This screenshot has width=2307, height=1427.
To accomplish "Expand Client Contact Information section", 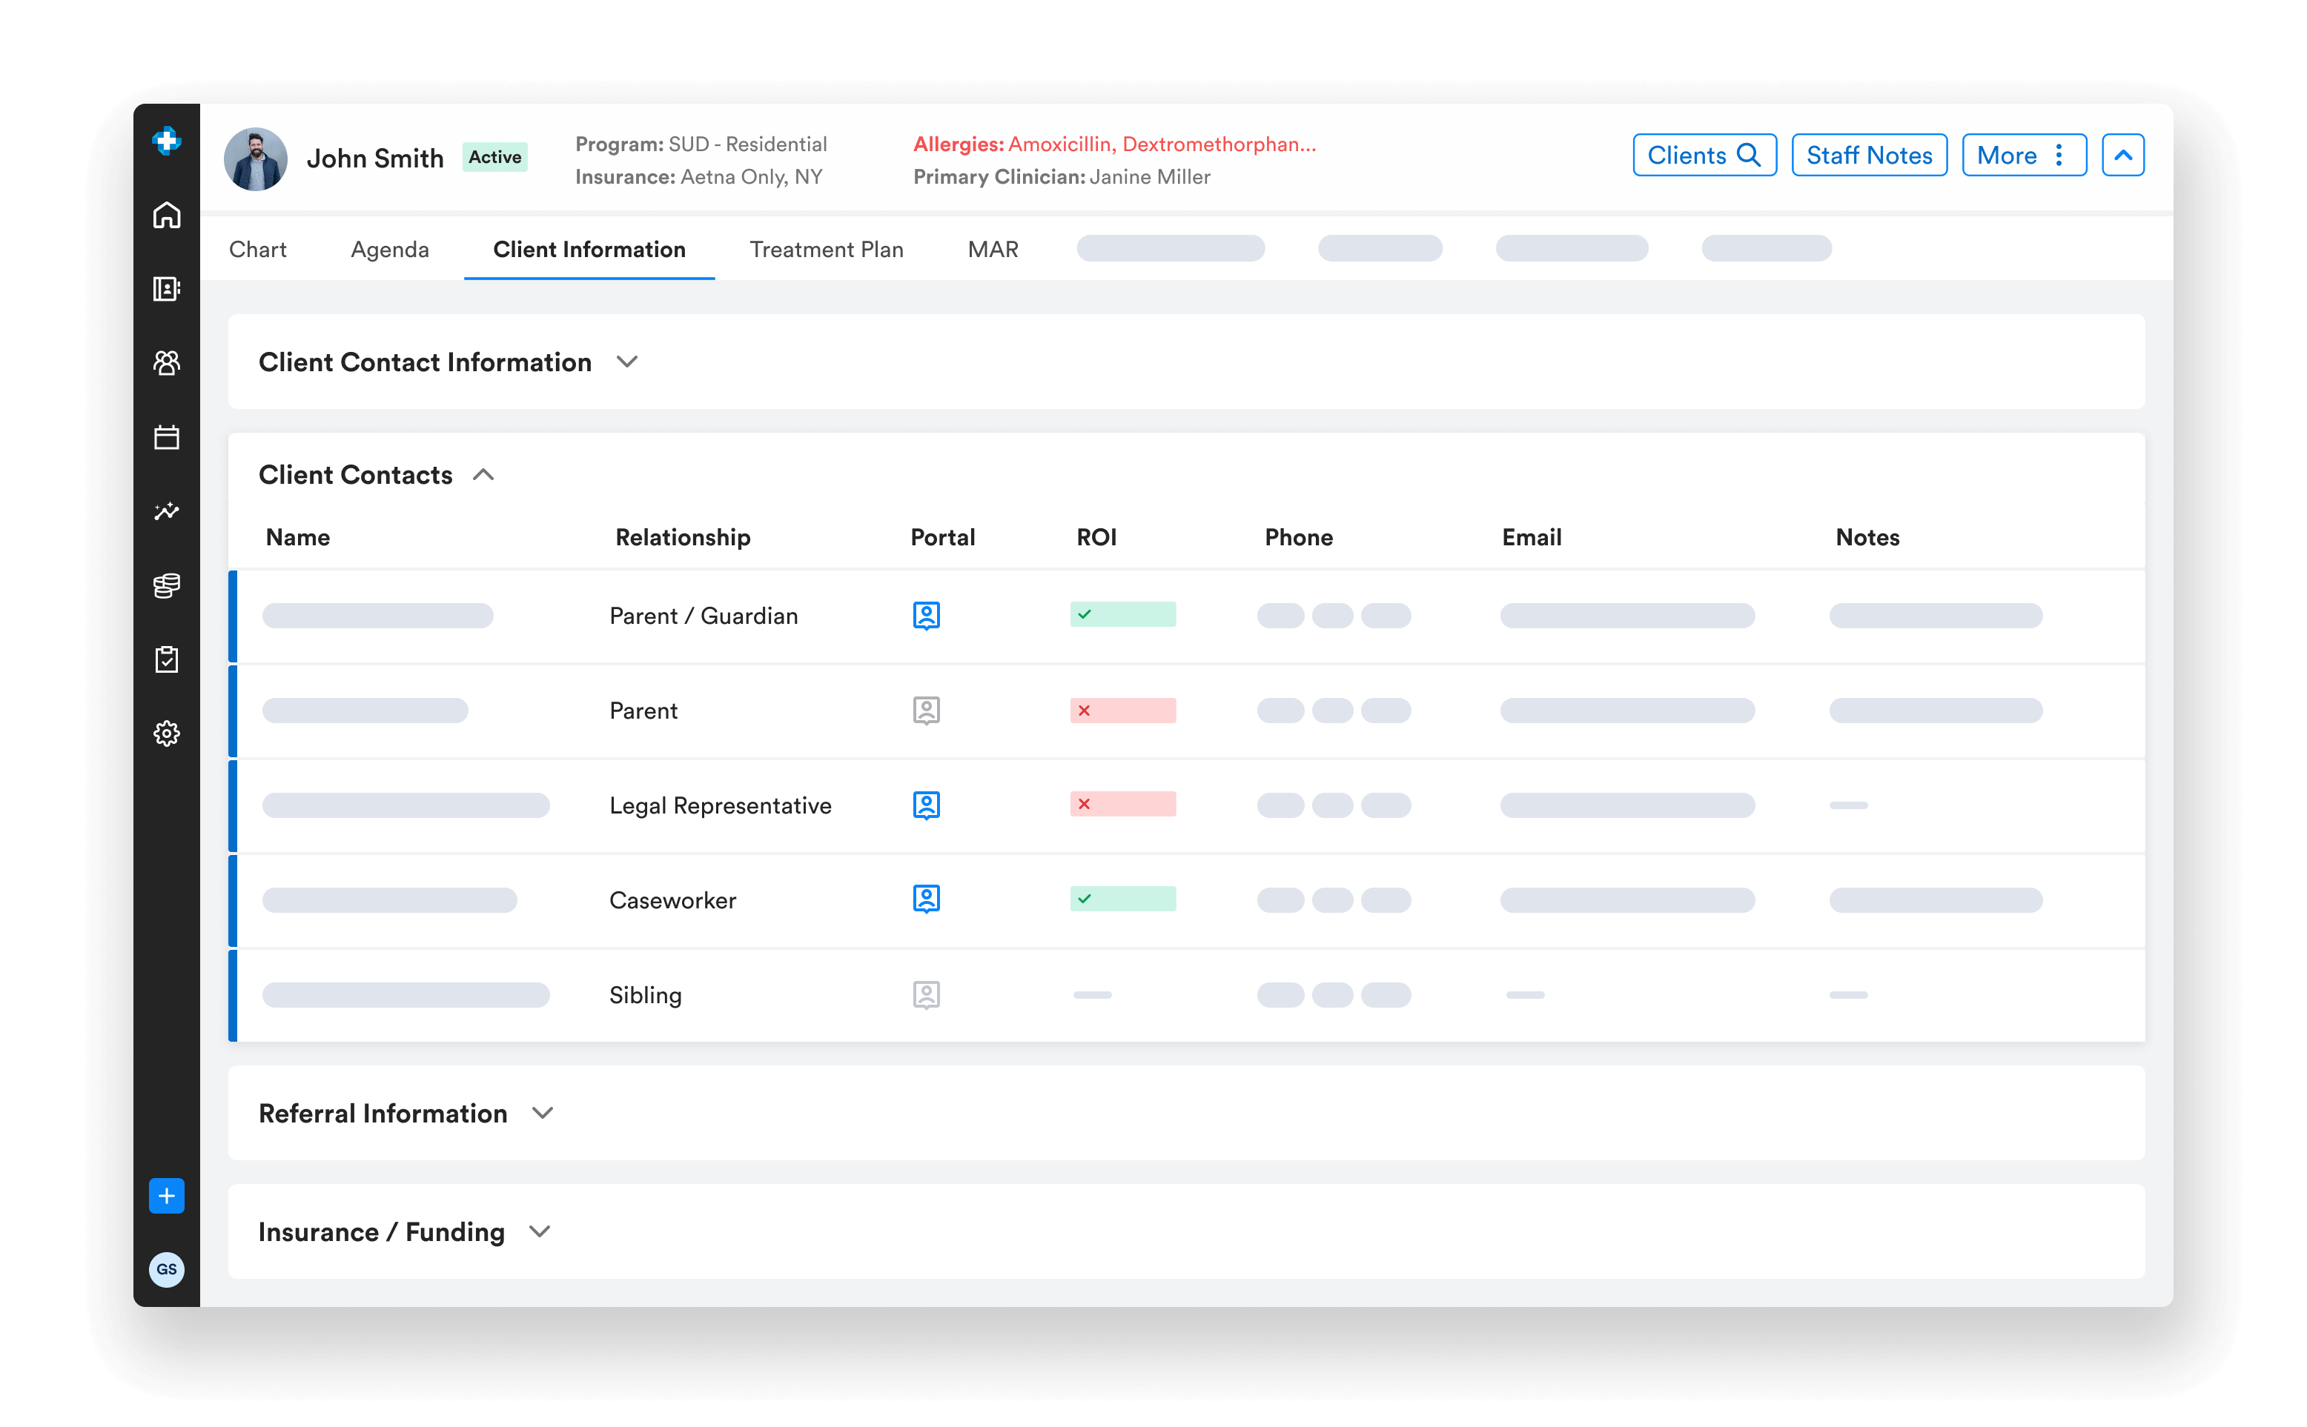I will click(x=627, y=362).
